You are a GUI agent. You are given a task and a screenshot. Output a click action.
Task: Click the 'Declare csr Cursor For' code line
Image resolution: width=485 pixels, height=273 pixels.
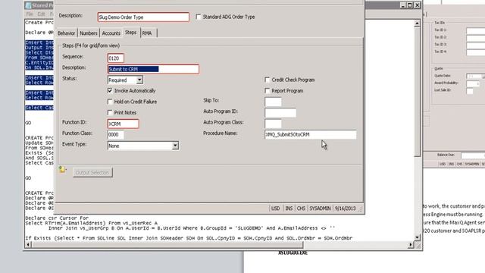click(x=57, y=218)
